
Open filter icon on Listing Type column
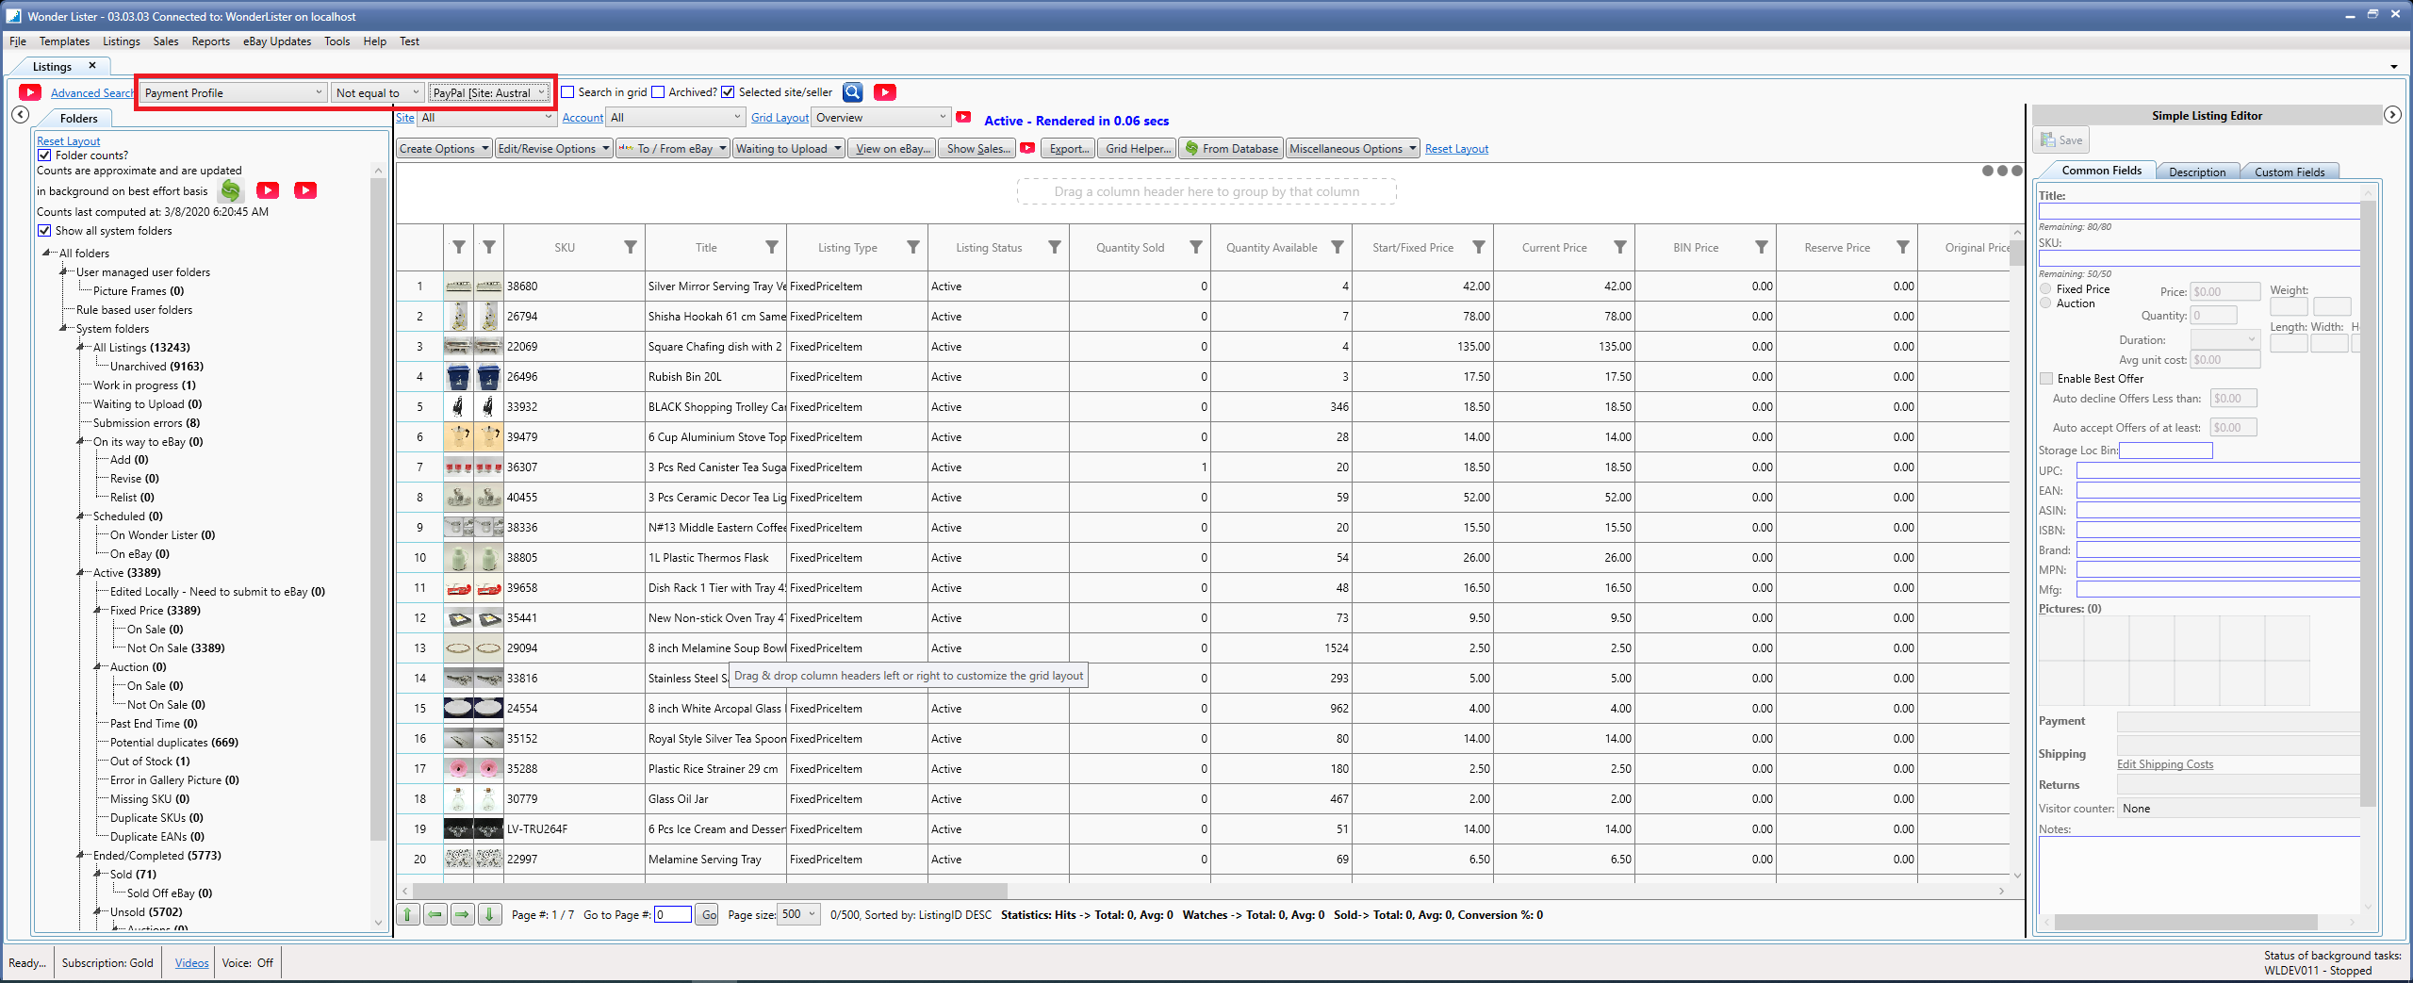[x=913, y=248]
